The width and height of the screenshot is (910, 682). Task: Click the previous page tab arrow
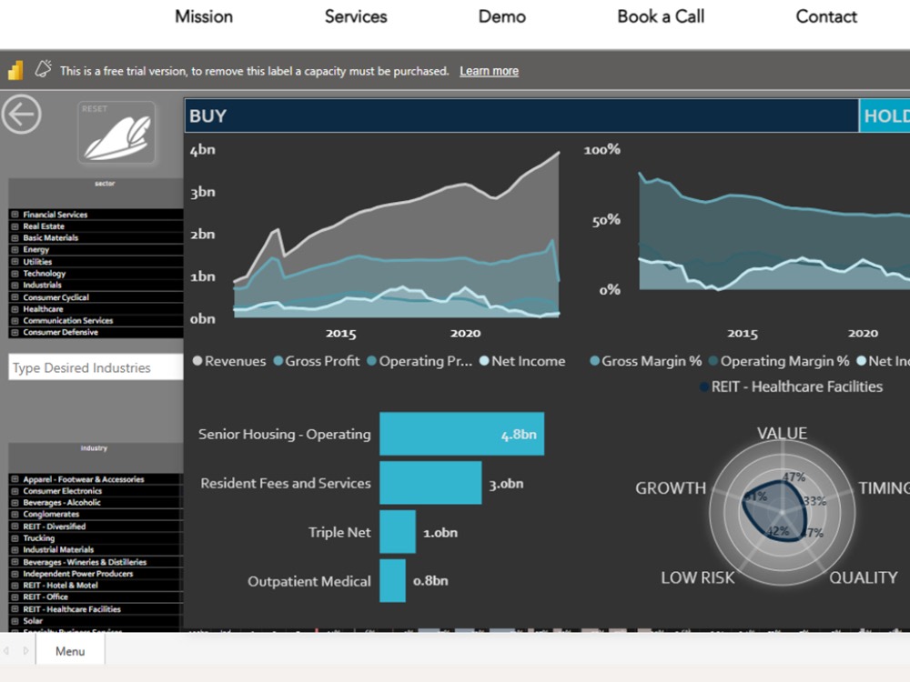tap(6, 651)
